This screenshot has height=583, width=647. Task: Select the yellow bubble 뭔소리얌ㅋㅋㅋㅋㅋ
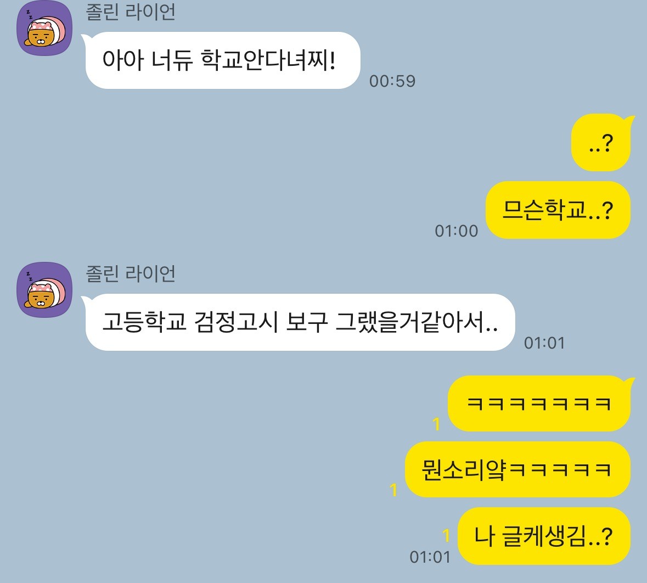[x=517, y=469]
